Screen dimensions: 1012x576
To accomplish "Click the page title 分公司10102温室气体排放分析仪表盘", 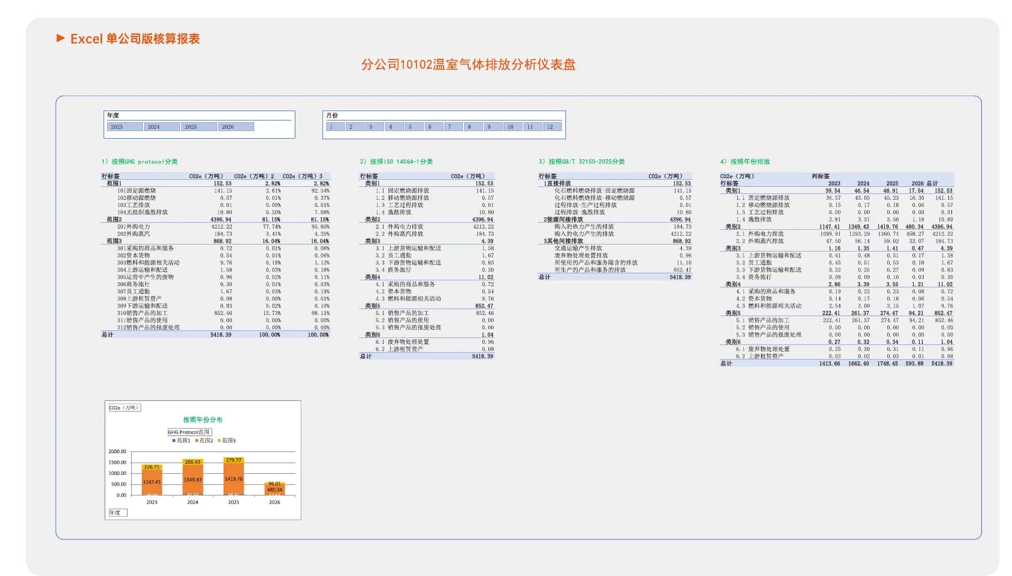I will point(468,65).
